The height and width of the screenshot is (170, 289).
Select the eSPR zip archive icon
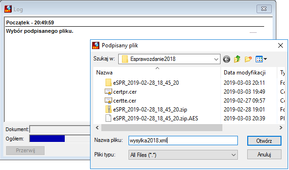(108, 109)
